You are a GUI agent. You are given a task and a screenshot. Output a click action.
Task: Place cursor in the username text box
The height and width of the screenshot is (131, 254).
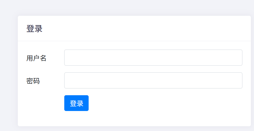pyautogui.click(x=153, y=58)
